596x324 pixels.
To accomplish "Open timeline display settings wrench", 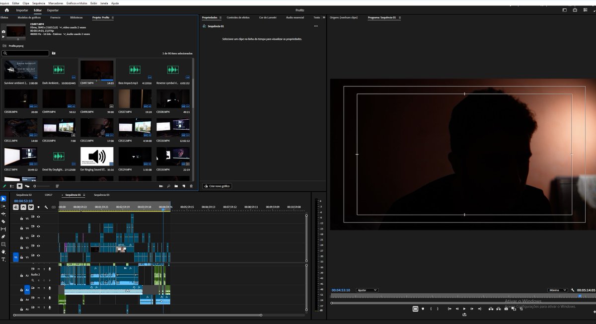I will 46,207.
